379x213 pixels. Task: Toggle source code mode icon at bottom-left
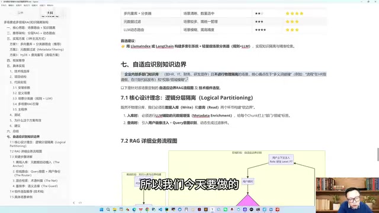click(x=81, y=203)
